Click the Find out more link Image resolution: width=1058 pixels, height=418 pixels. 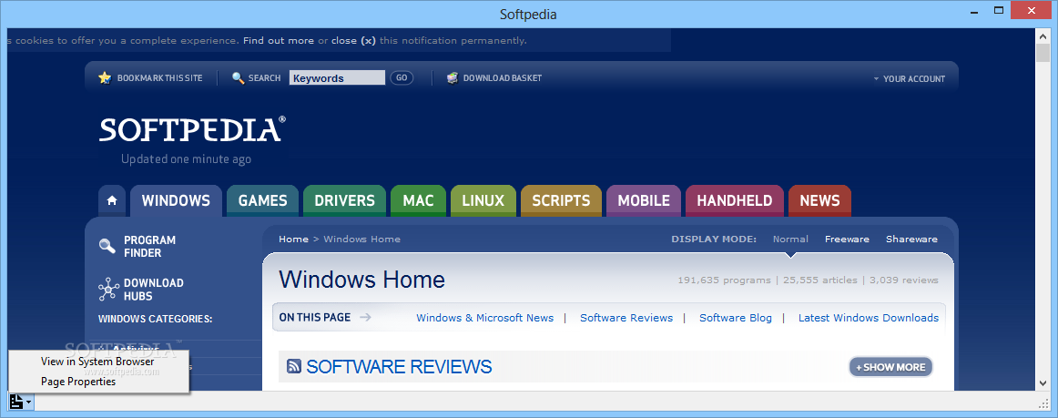click(x=279, y=40)
